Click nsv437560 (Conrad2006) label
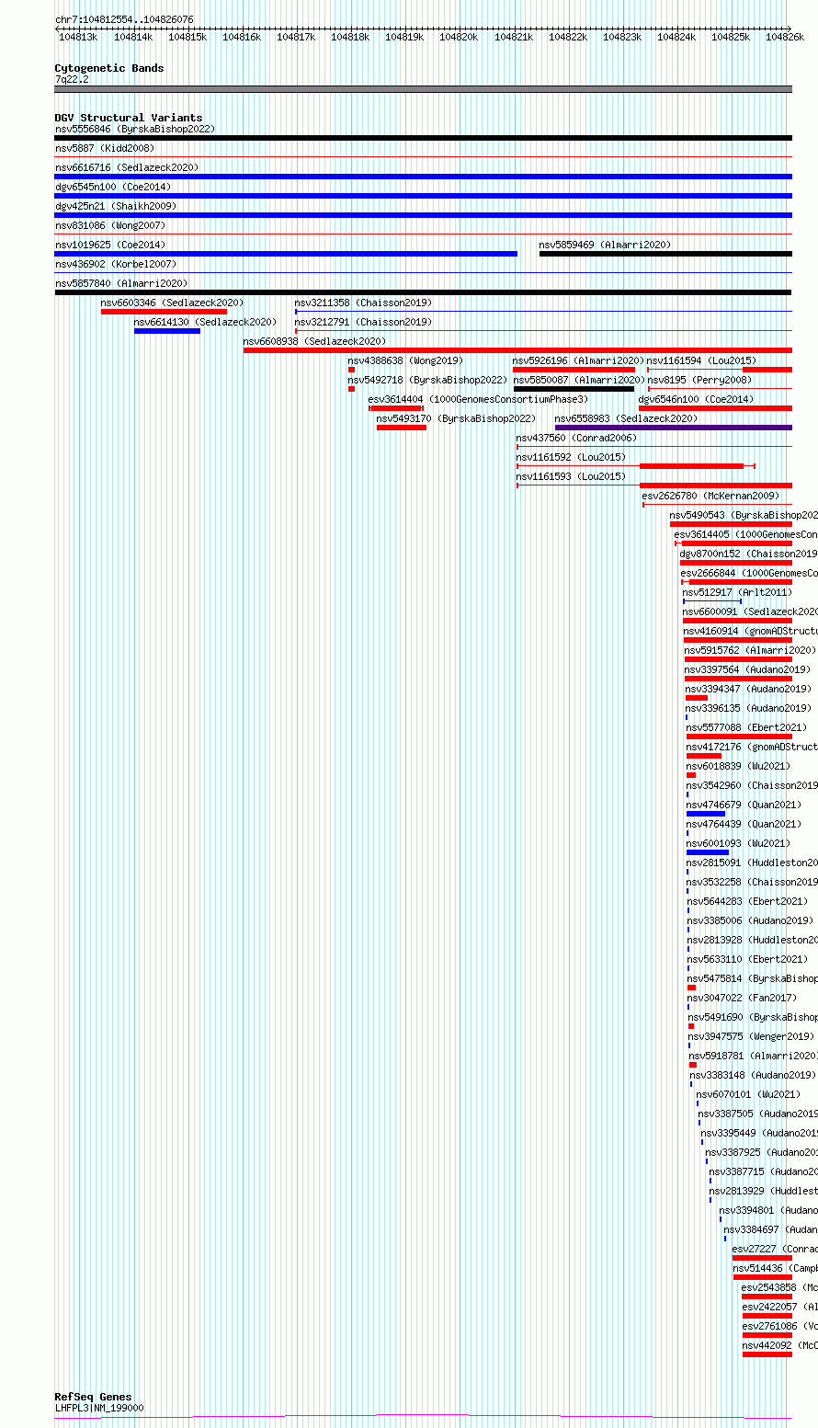Screen dimensions: 818x1428 tap(576, 438)
